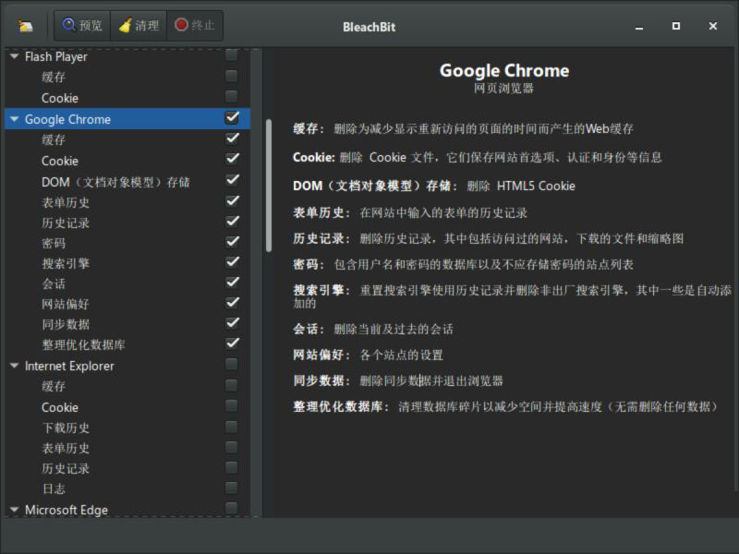Enable the 历史记录 checkbox under Internet Explorer

coord(232,467)
